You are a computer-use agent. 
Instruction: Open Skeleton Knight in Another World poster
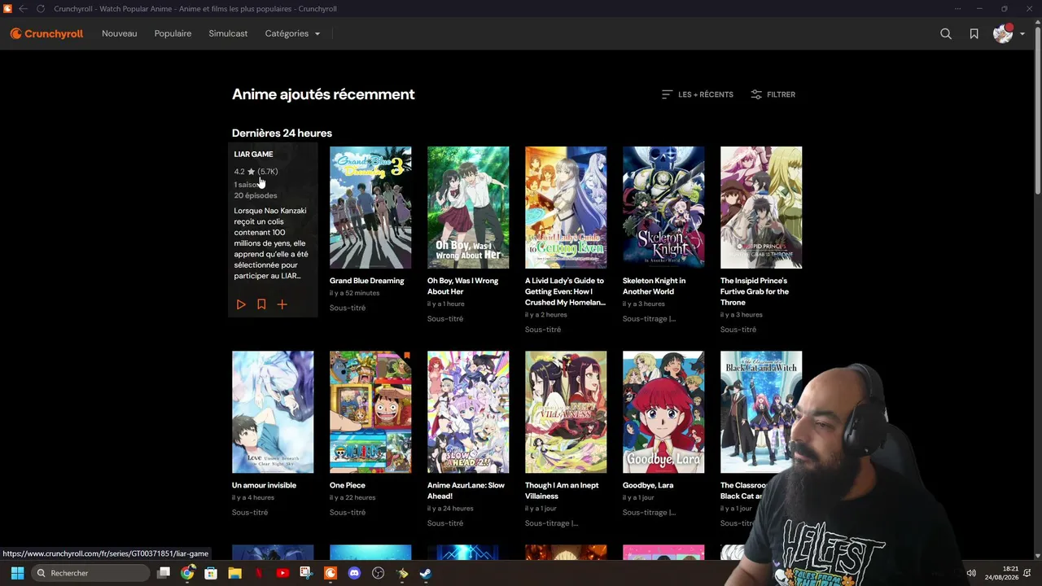pos(663,208)
